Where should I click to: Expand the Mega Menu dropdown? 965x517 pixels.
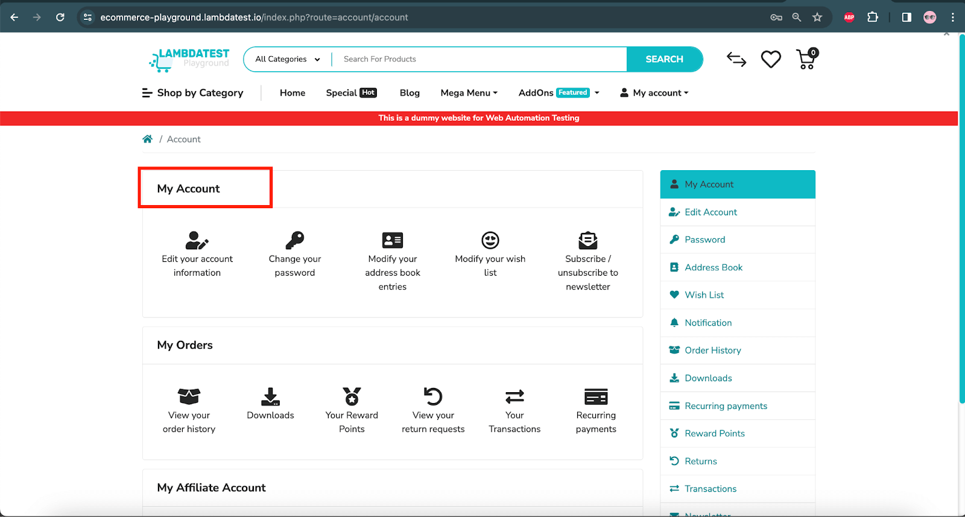(469, 93)
